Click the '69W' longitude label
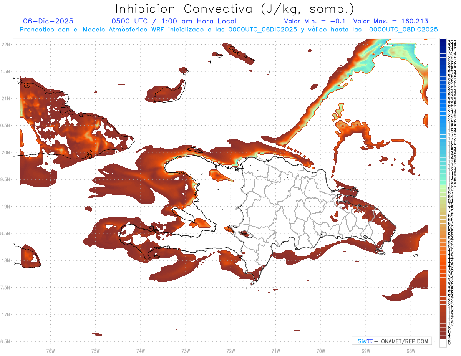 coord(365,351)
